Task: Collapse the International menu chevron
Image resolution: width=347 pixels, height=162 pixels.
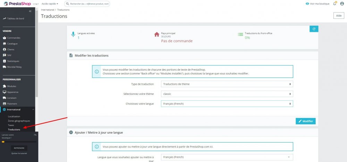Action: [x=33, y=109]
